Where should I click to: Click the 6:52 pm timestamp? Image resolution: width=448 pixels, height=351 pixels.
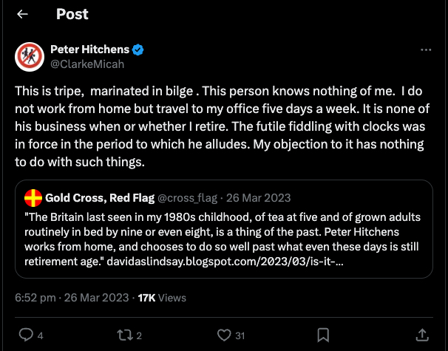(35, 297)
